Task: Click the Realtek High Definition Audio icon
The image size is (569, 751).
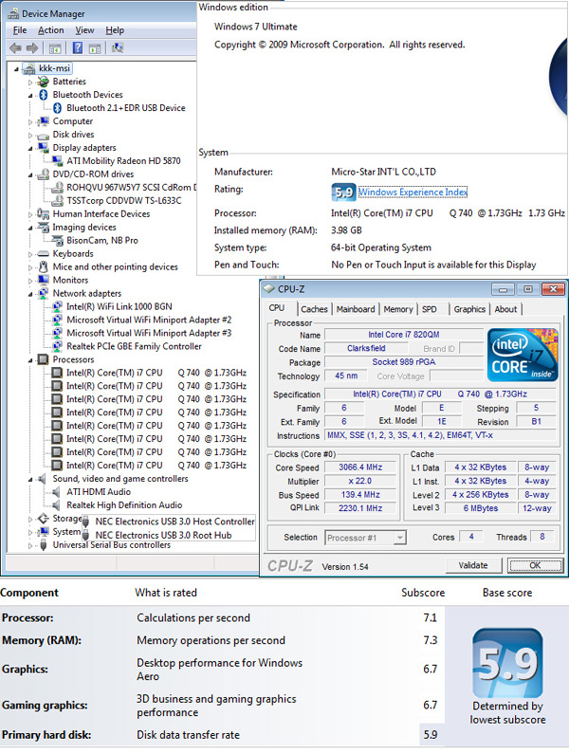Action: pos(57,505)
